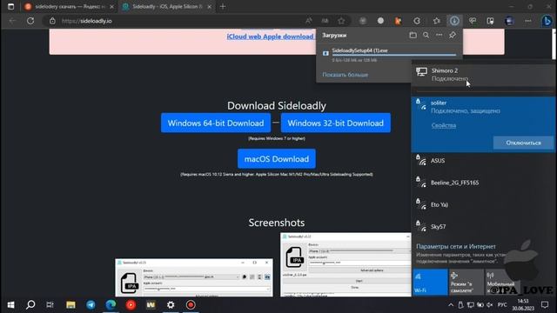Image resolution: width=557 pixels, height=313 pixels.
Task: Click macOS Download button
Action: [x=277, y=159]
